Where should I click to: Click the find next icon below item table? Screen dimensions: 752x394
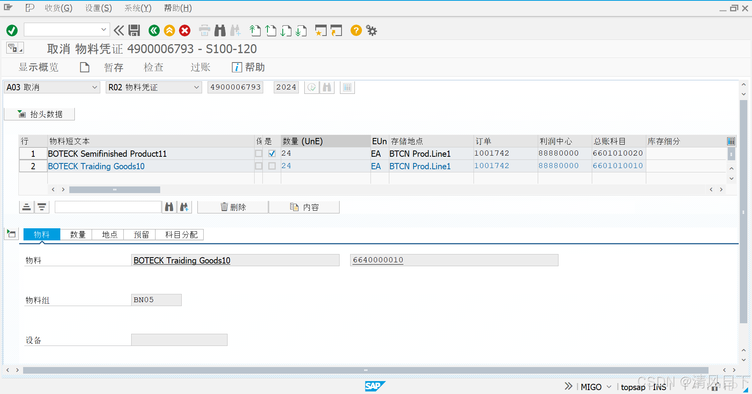tap(184, 207)
